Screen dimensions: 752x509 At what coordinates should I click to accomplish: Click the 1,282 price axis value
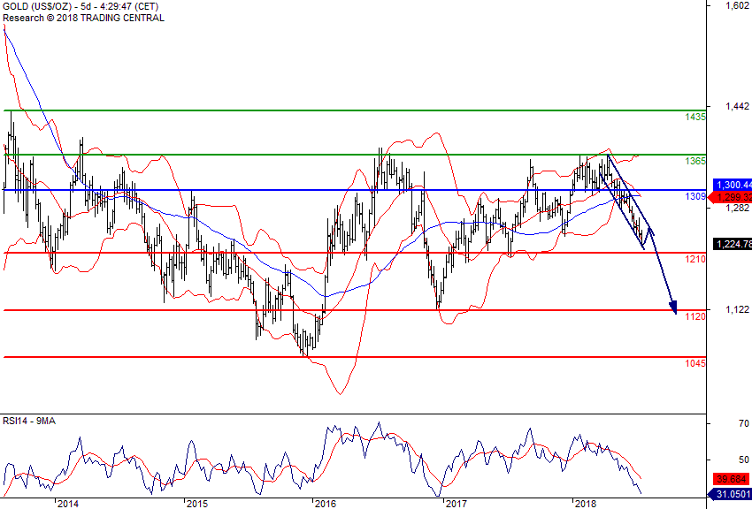tap(737, 208)
